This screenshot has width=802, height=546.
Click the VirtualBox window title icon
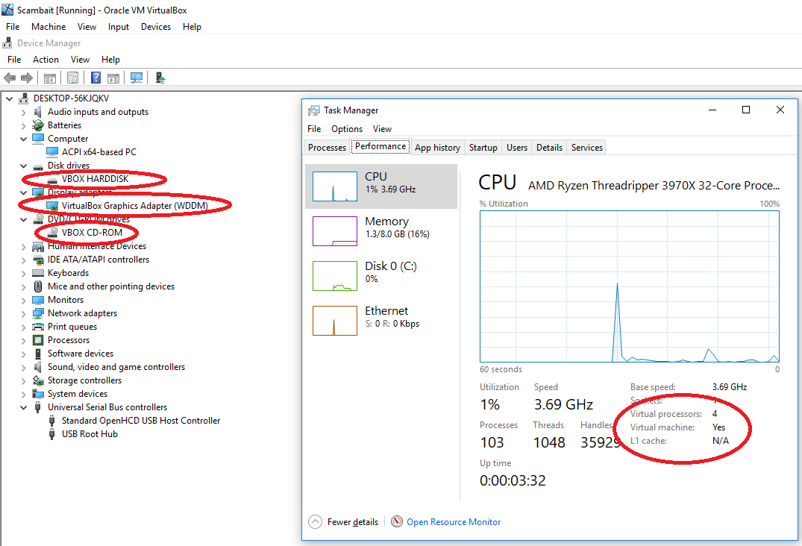(7, 10)
